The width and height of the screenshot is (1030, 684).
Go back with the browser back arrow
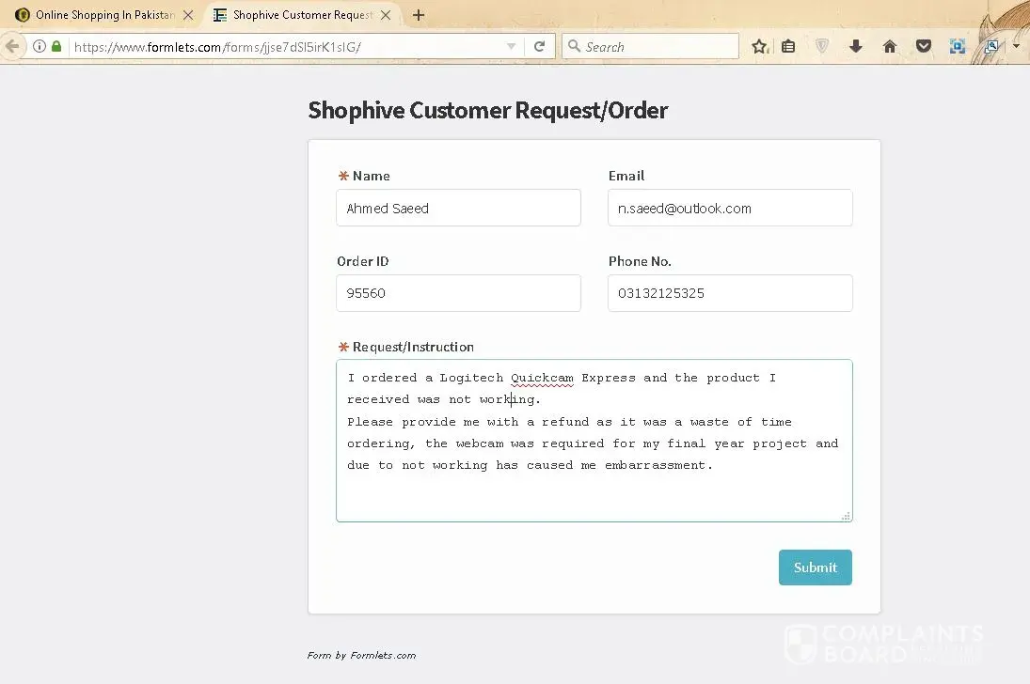[12, 47]
